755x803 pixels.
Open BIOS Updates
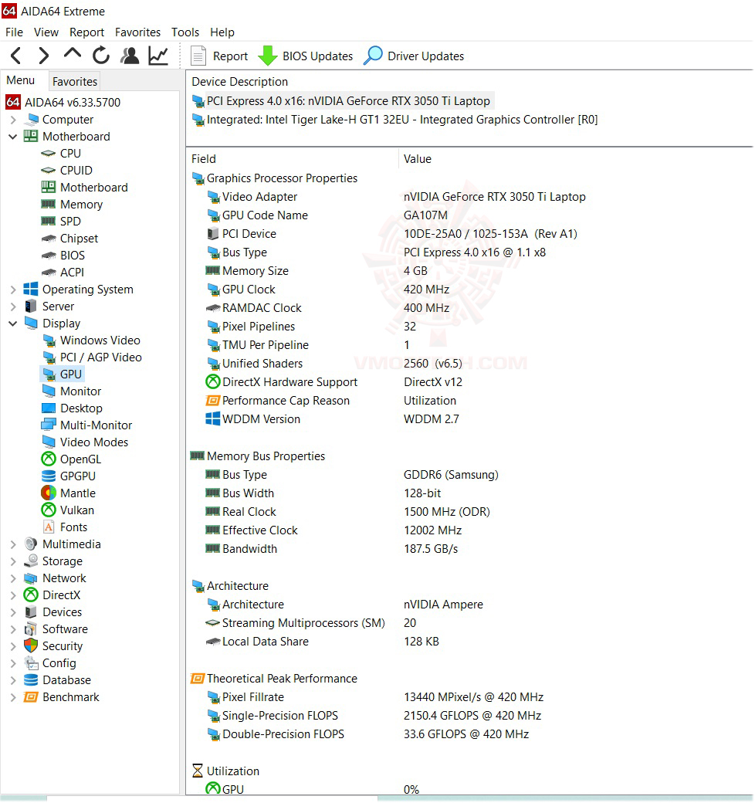tap(306, 56)
